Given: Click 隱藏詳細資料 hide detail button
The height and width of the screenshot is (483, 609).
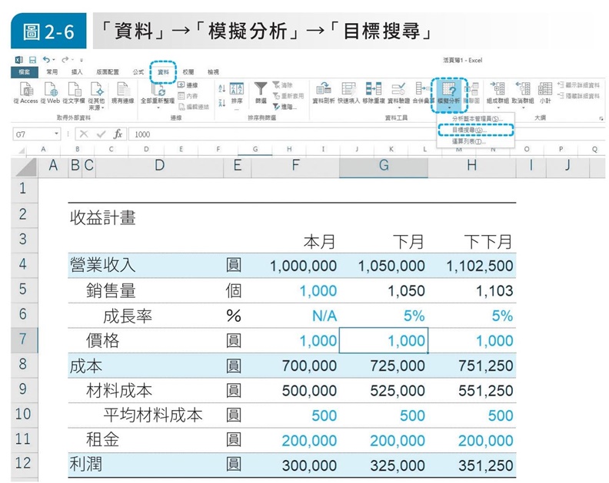Looking at the screenshot, I should tap(578, 96).
